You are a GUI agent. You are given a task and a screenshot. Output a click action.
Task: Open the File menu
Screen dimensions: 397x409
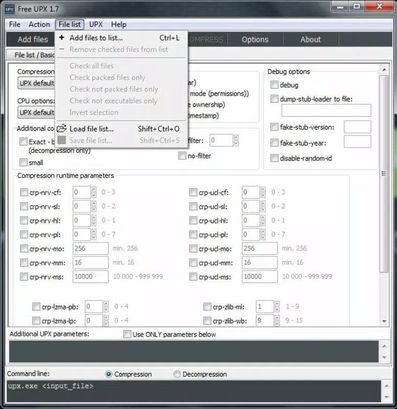click(15, 24)
